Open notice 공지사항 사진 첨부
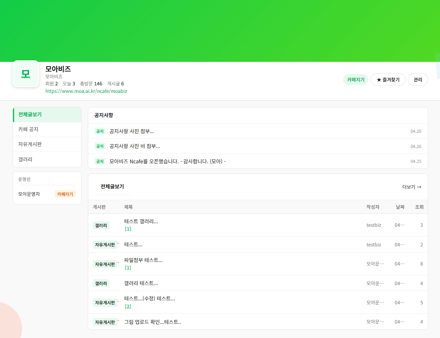The height and width of the screenshot is (338, 440). coord(131,131)
